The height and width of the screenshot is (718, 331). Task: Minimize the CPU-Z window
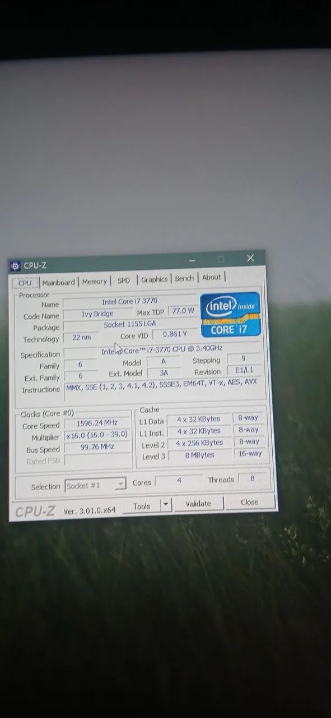[192, 260]
